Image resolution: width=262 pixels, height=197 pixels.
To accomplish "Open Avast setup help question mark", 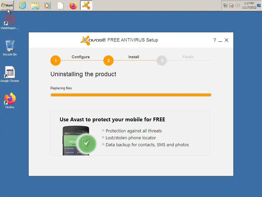I will pos(215,40).
